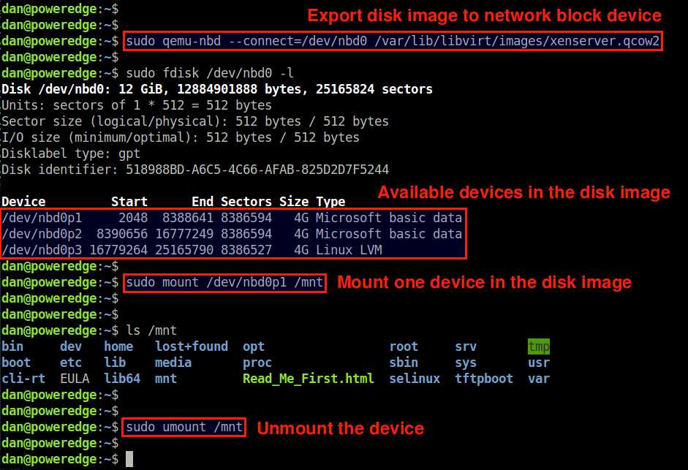688x470 pixels.
Task: Click the terminal cursor at last prompt
Action: coord(129,460)
